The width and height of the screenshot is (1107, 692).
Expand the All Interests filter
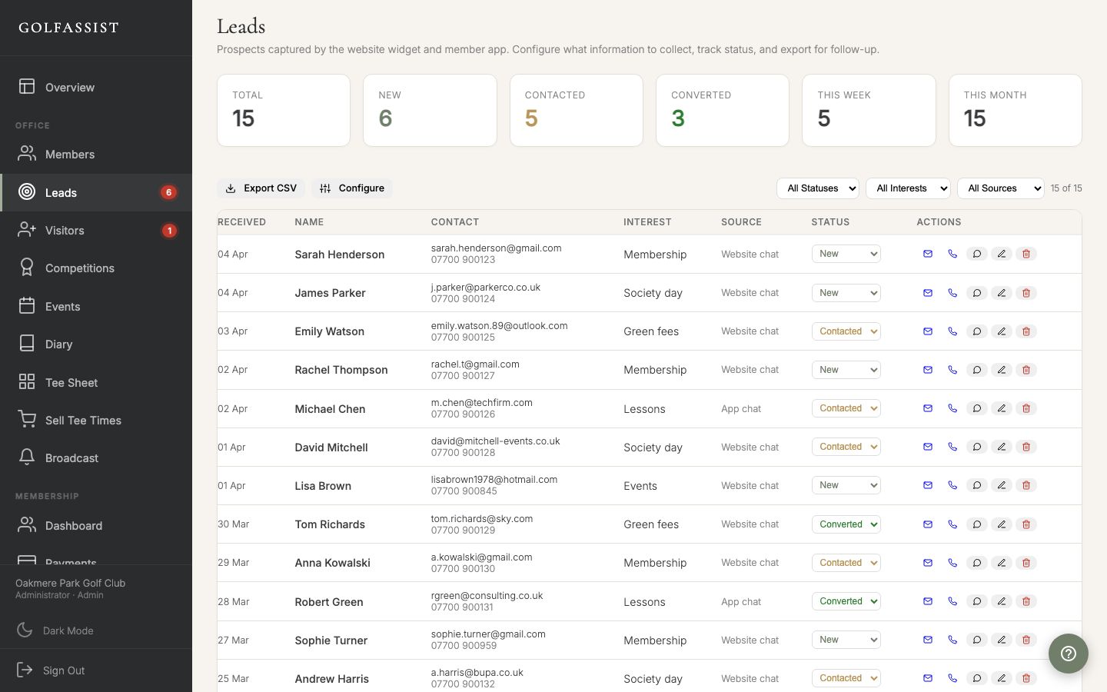tap(908, 188)
